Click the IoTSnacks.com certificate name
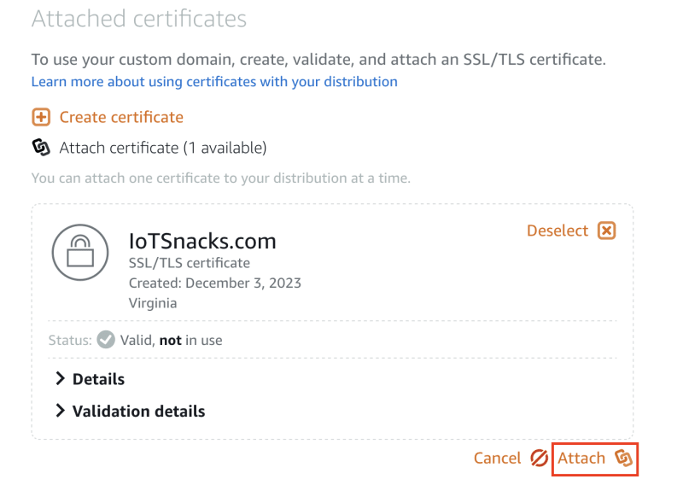Viewport: 683px width, 479px height. pos(202,241)
